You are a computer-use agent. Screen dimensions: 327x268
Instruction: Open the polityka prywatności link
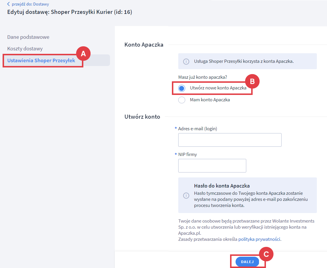[x=259, y=239]
